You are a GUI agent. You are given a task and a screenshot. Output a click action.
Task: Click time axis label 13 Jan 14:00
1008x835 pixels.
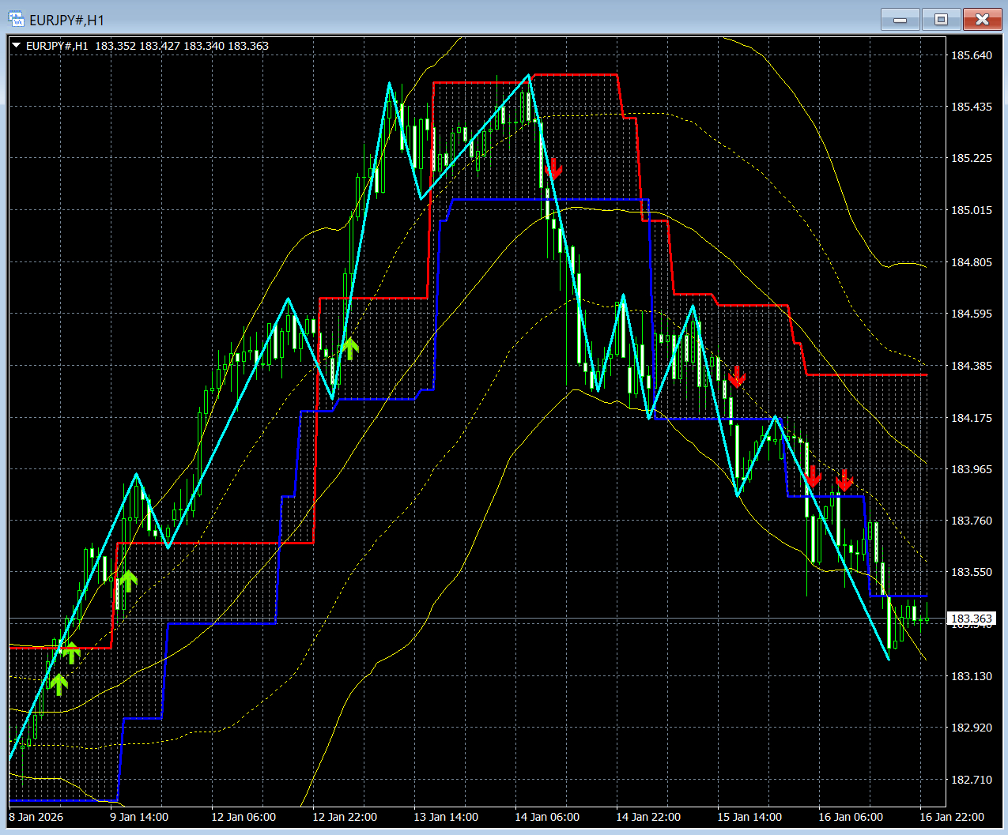pos(446,817)
